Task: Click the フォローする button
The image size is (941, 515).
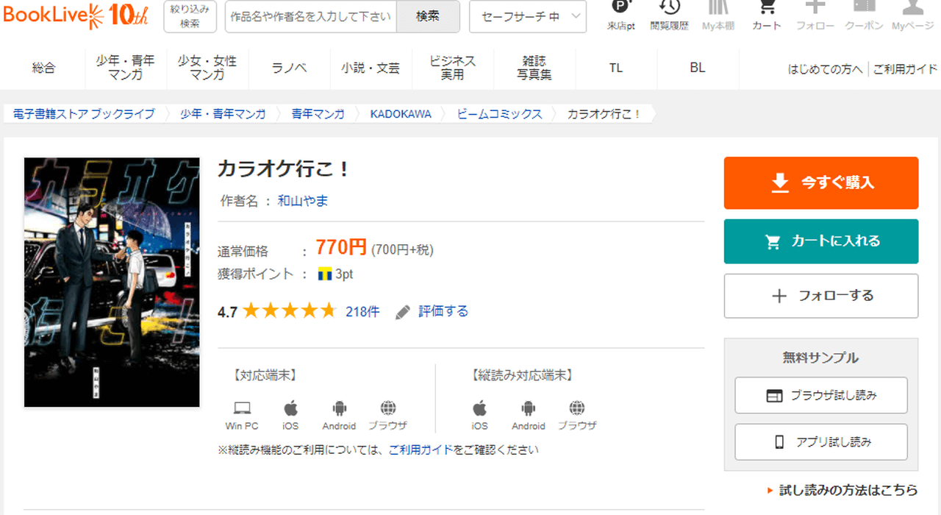Action: (x=821, y=296)
